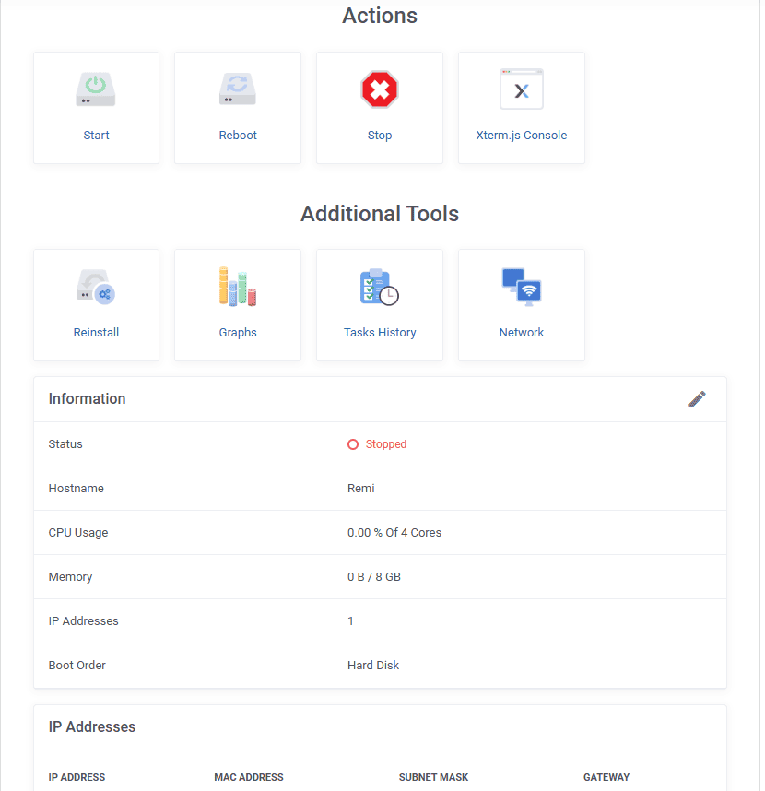Click the green power Start icon
The image size is (765, 791).
click(96, 89)
